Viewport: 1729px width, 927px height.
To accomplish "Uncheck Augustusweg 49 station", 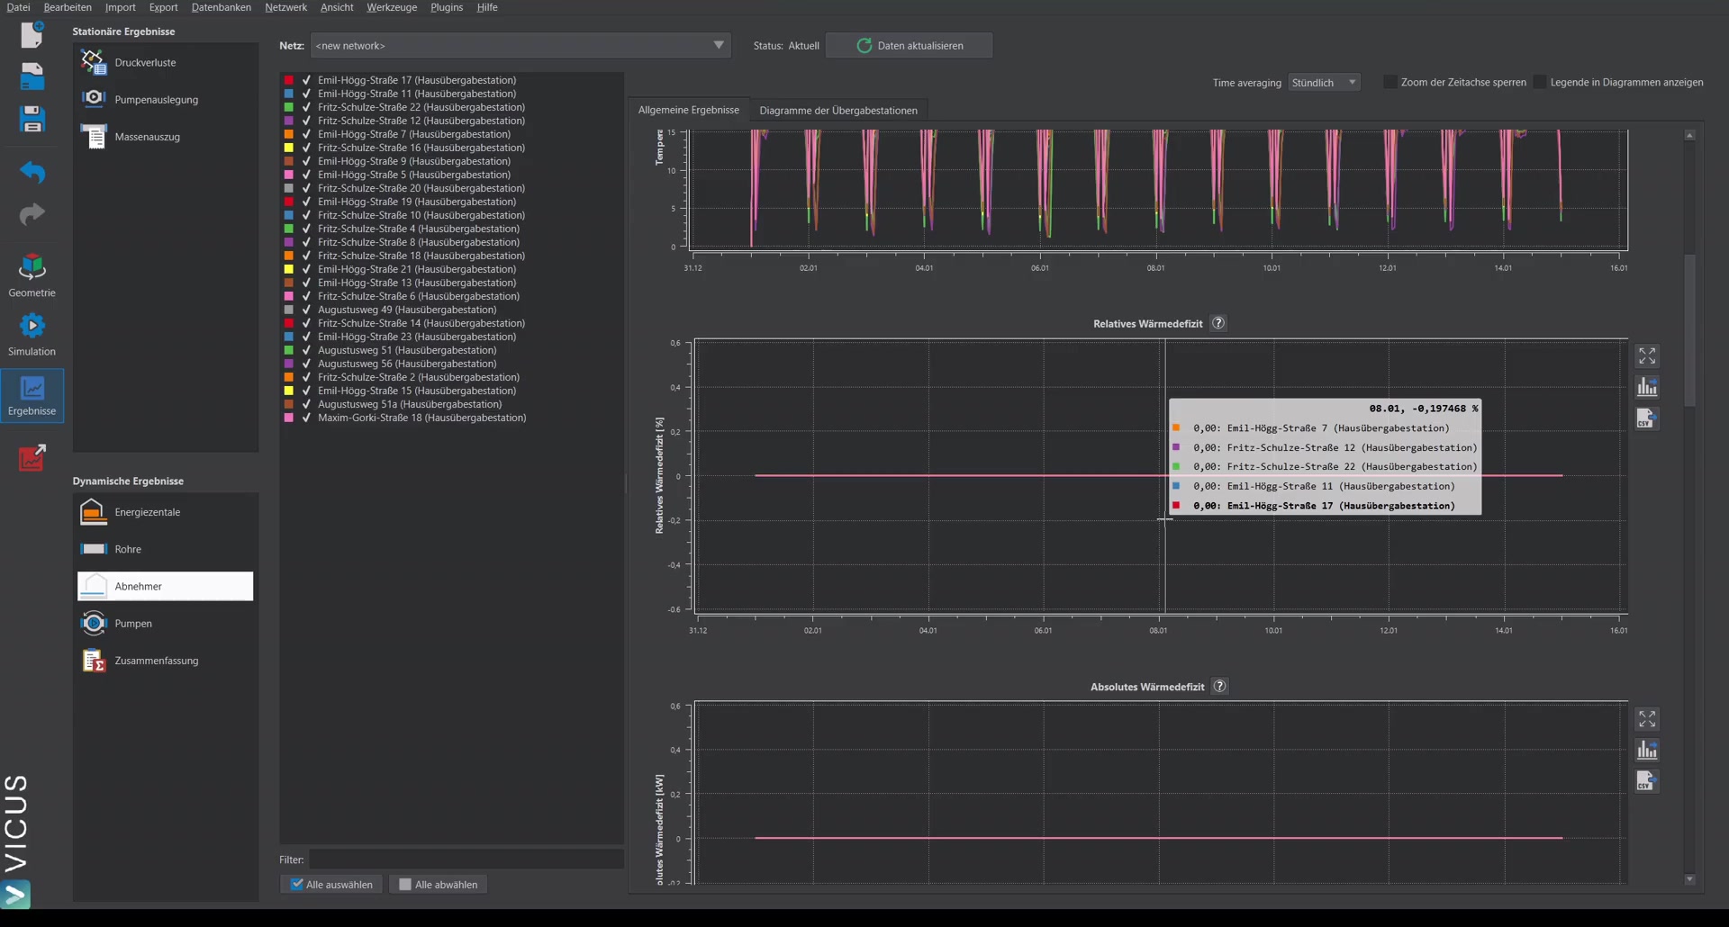I will pos(306,310).
